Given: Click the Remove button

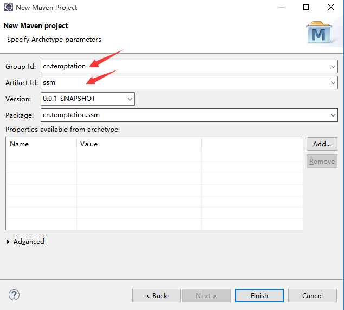Looking at the screenshot, I should pyautogui.click(x=322, y=162).
